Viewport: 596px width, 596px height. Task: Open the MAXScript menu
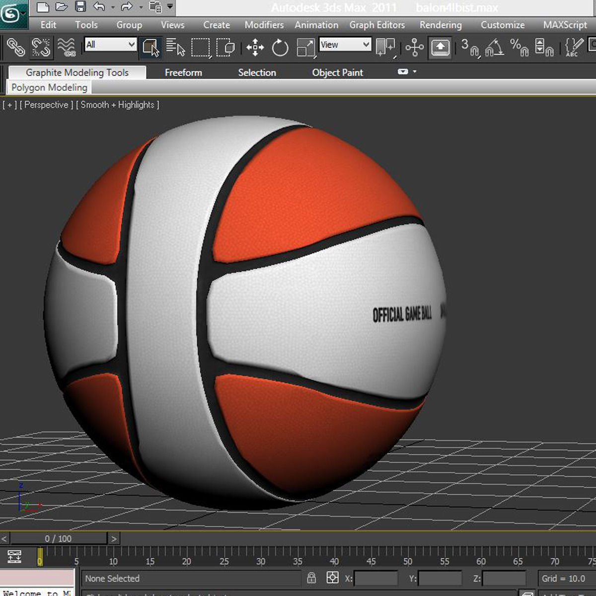click(565, 25)
